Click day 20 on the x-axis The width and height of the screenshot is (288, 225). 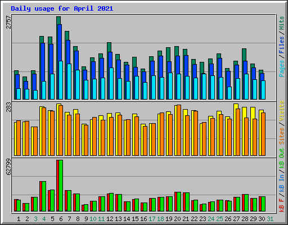[x=177, y=219]
